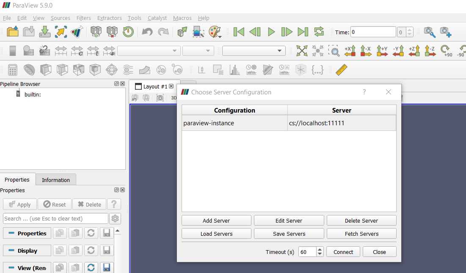Image resolution: width=466 pixels, height=273 pixels.
Task: Switch to the Information tab
Action: (x=56, y=180)
